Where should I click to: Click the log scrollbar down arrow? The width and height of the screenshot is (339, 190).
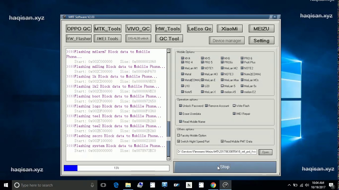click(168, 158)
